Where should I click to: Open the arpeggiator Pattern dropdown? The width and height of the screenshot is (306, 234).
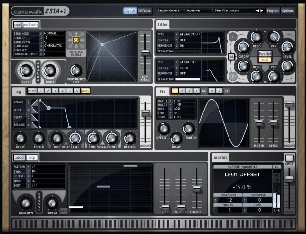48,167
